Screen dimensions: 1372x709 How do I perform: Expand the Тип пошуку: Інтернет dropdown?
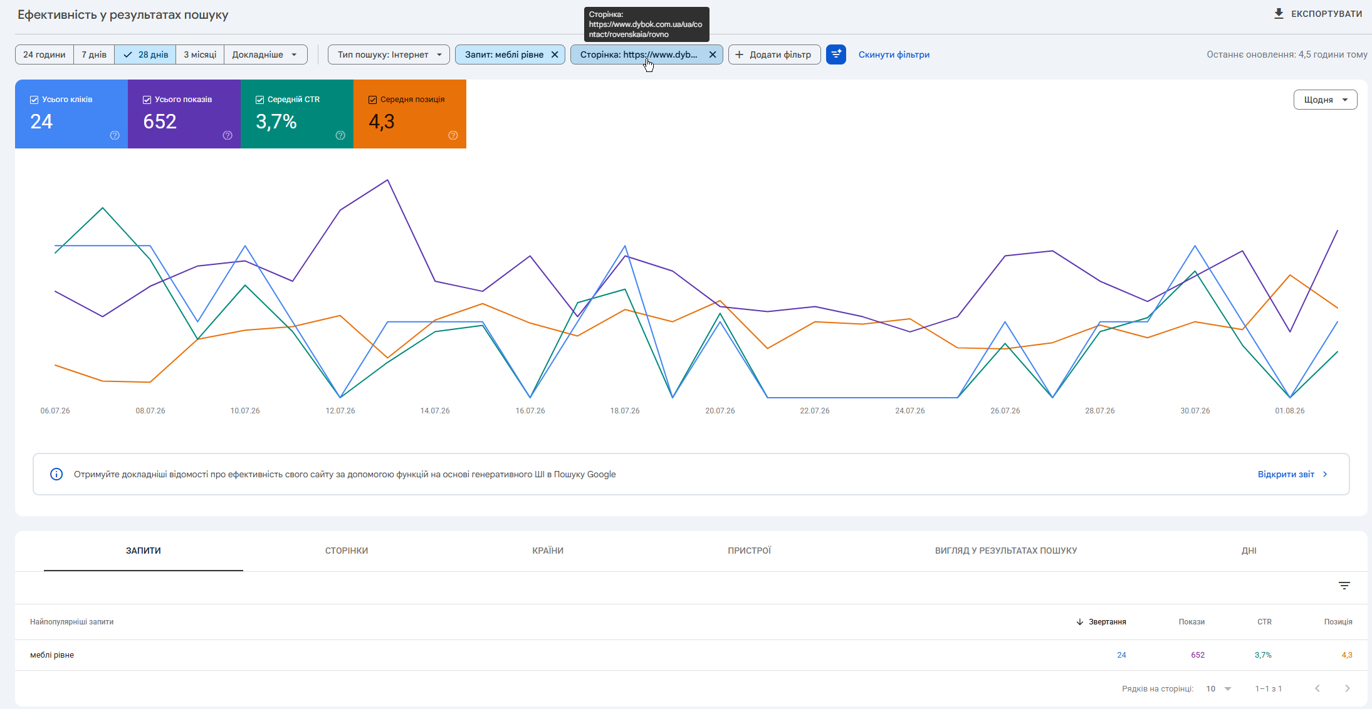click(x=389, y=54)
